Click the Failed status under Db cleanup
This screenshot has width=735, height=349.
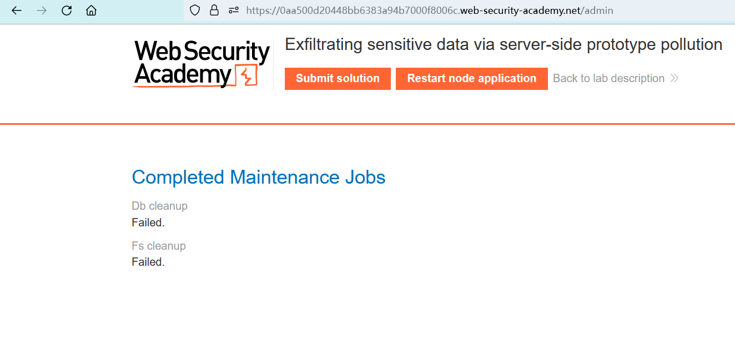148,222
